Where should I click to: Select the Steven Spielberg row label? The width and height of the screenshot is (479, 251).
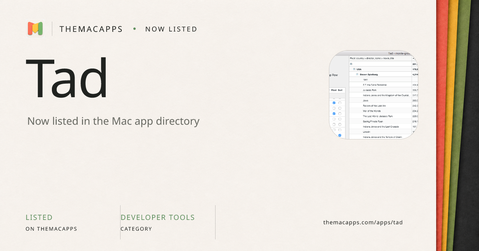[x=368, y=74]
